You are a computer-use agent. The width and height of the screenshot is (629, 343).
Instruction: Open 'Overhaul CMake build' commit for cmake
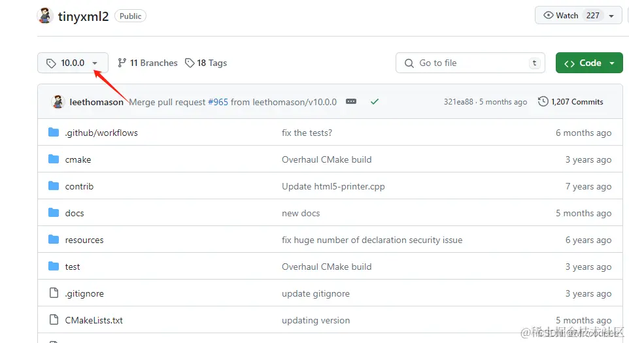tap(326, 159)
